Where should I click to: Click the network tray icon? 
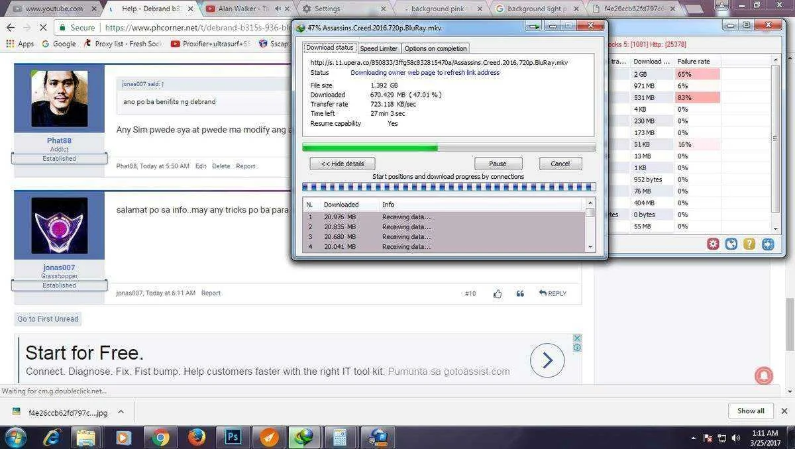(x=721, y=438)
